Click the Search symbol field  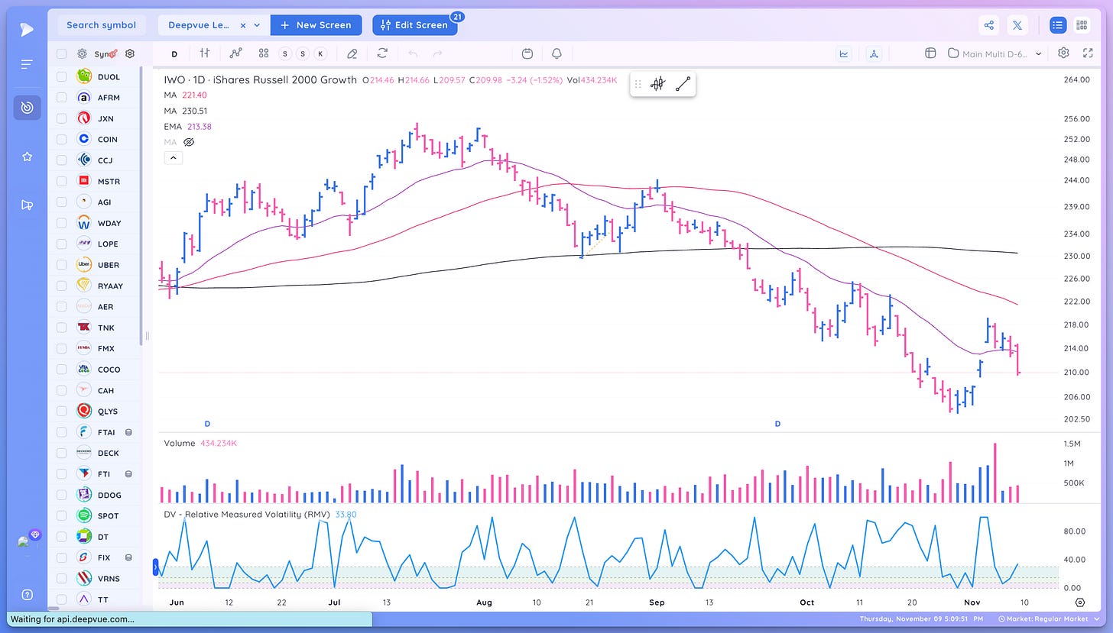coord(101,25)
